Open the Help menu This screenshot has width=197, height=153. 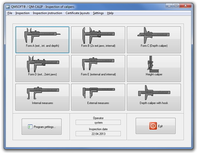tap(110, 13)
